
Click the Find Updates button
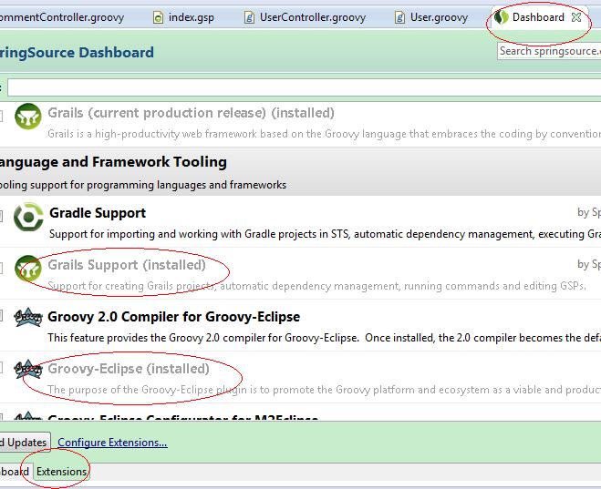(26, 443)
